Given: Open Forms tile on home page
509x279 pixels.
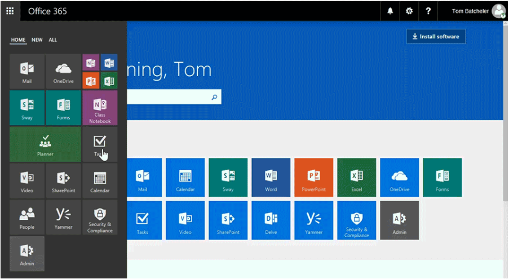Looking at the screenshot, I should (x=442, y=178).
